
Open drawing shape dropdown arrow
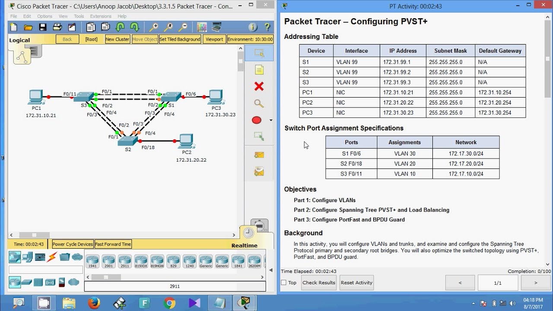(271, 120)
